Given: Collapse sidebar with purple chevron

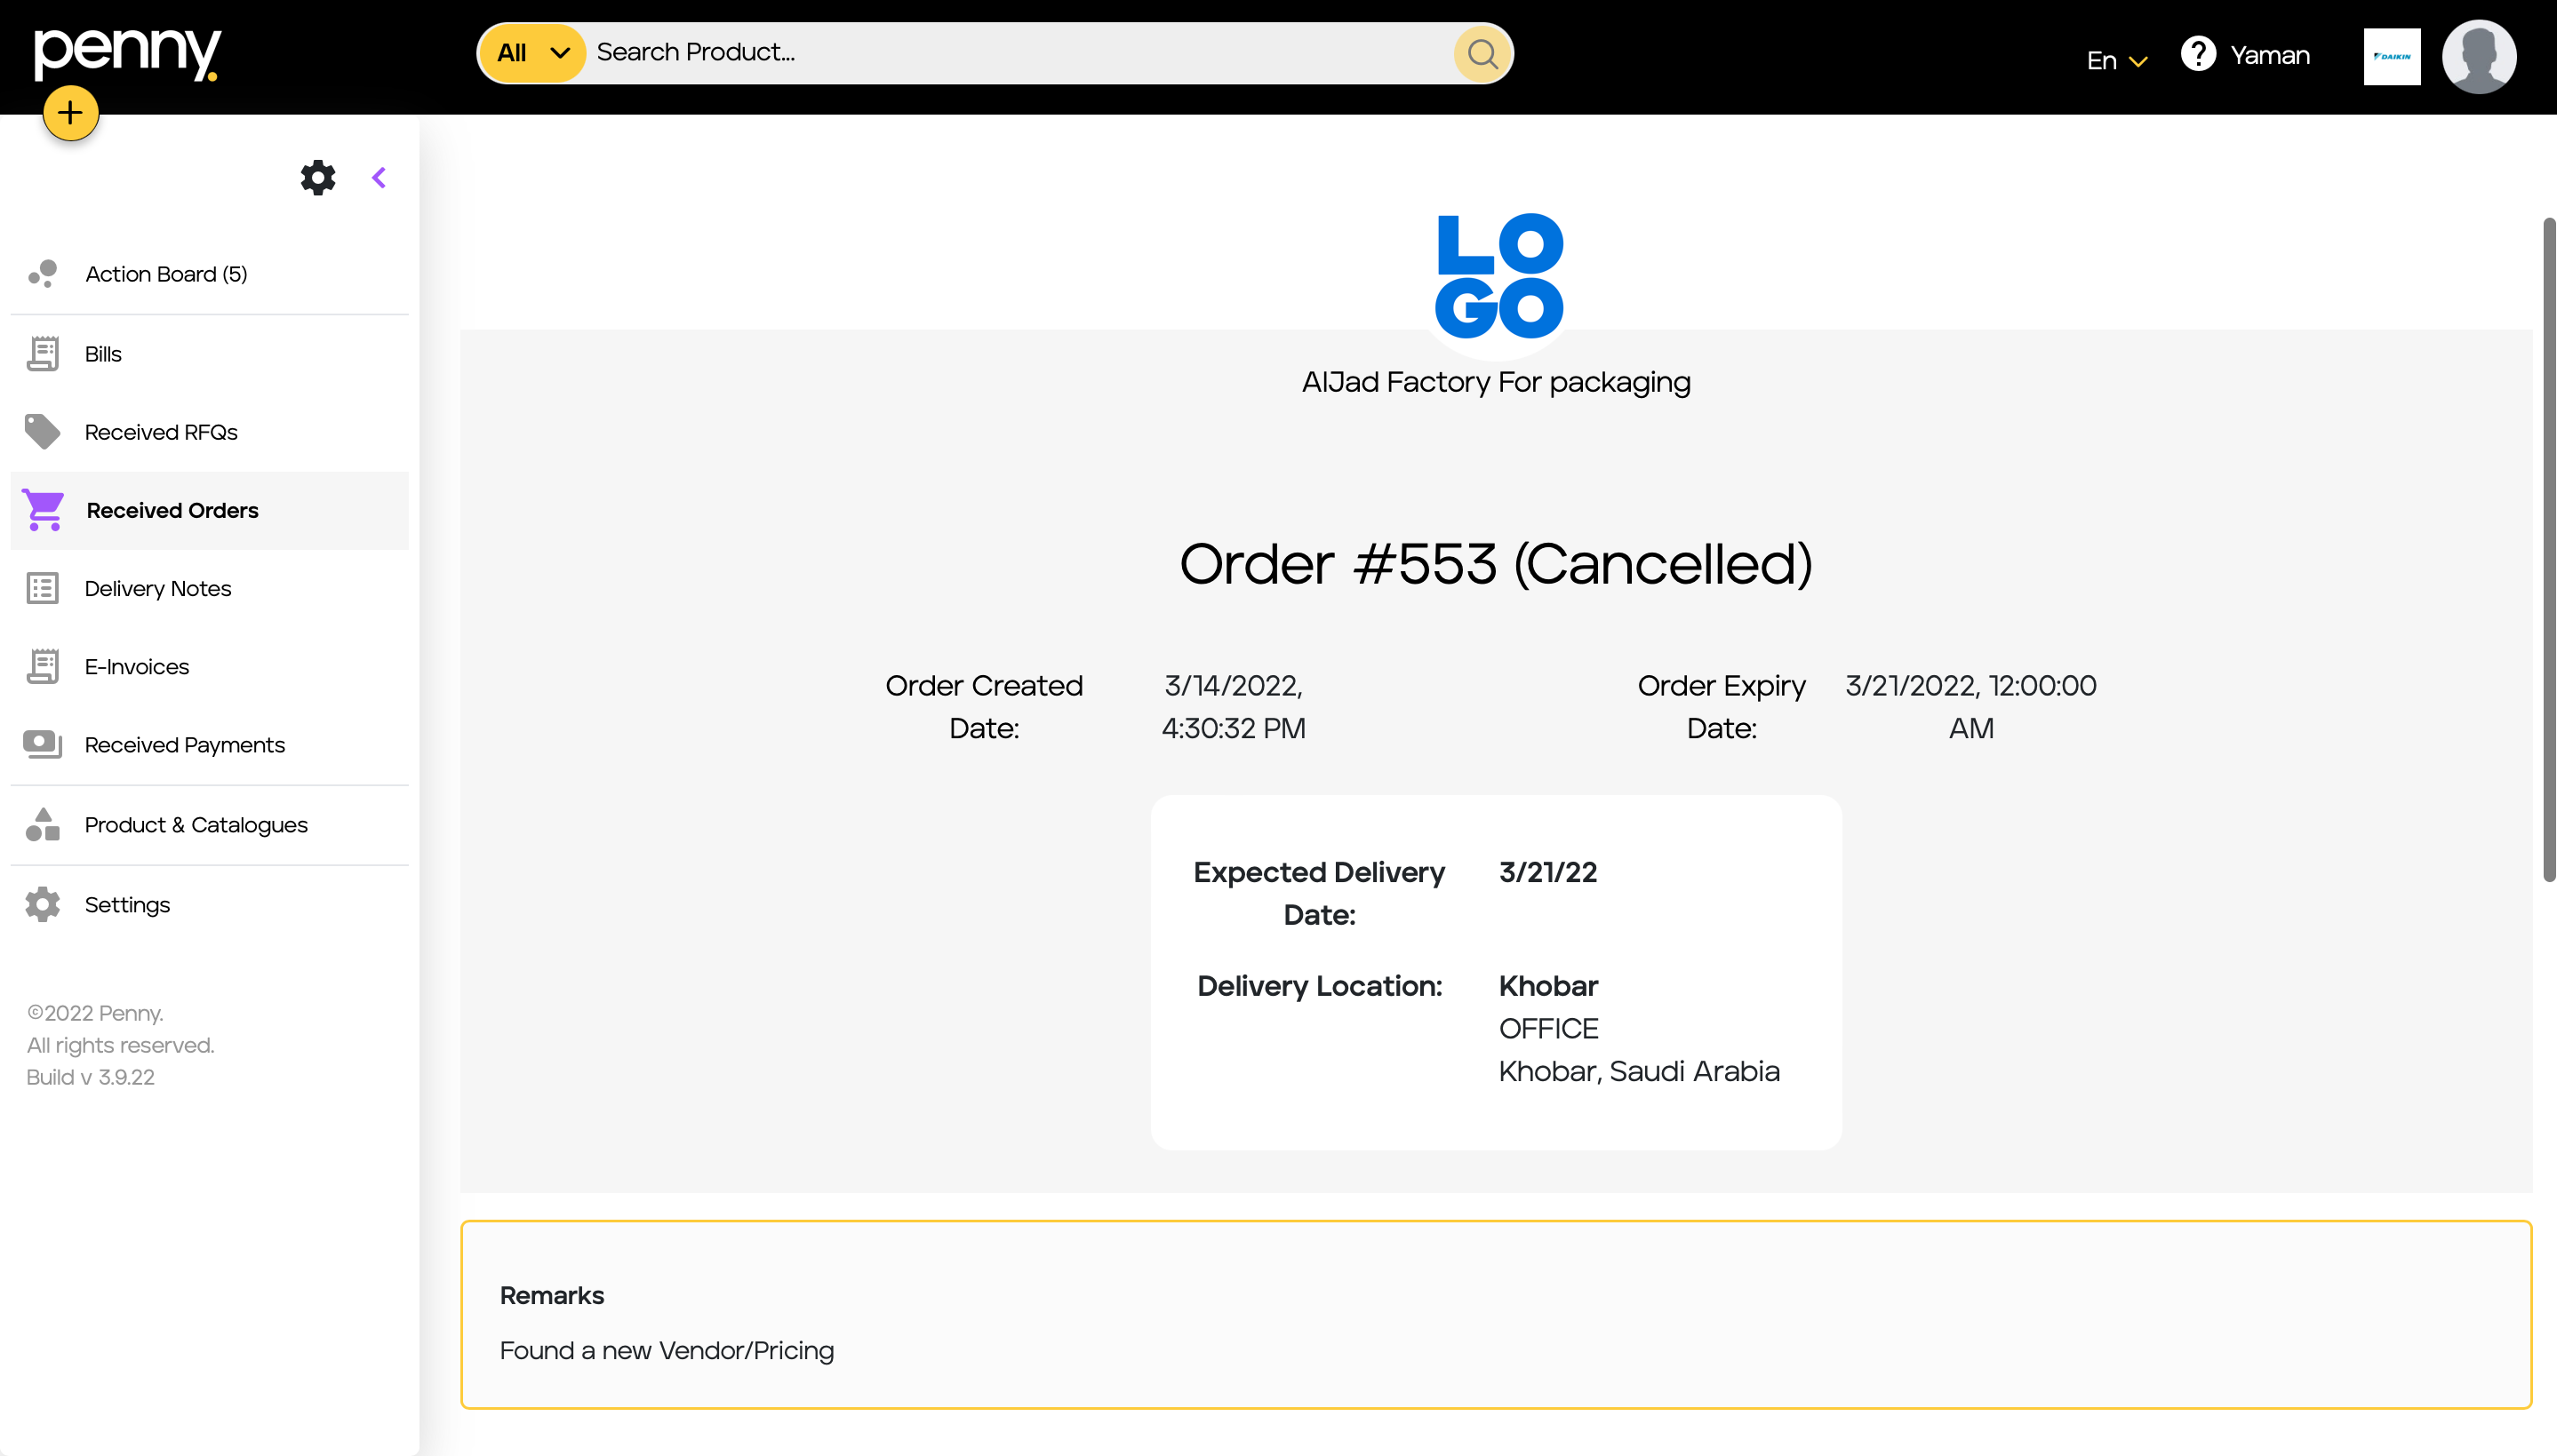Looking at the screenshot, I should click(x=378, y=178).
